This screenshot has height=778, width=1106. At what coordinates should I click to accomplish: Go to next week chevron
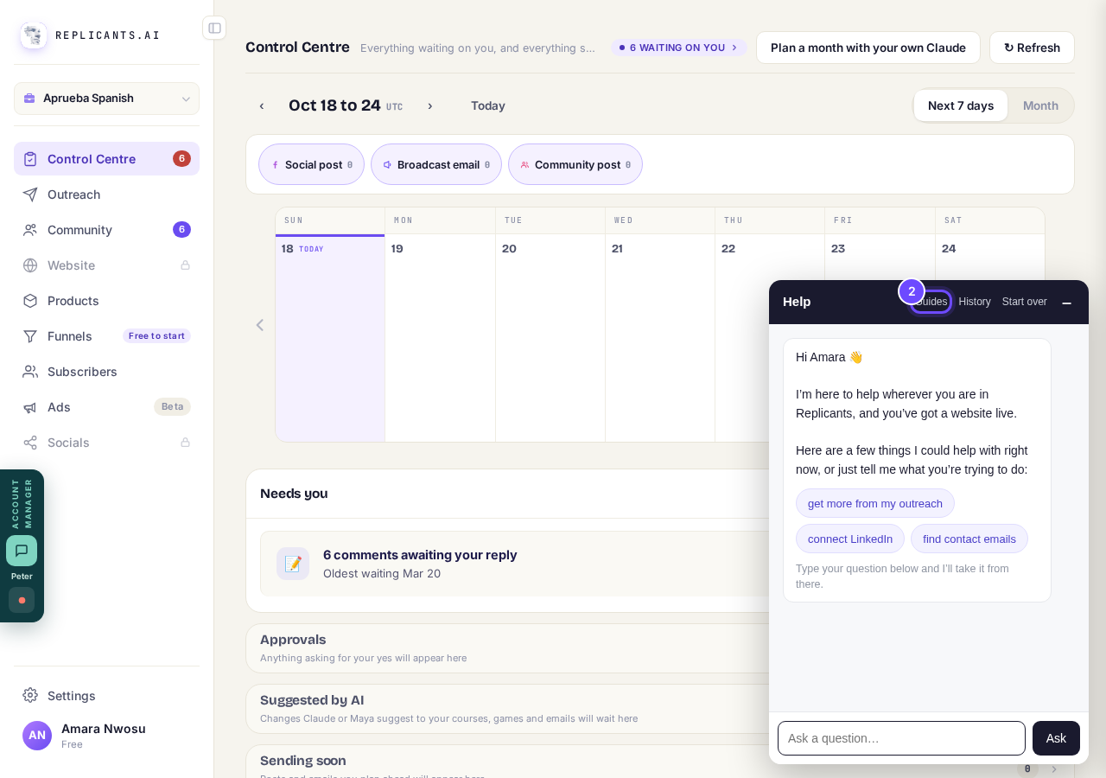click(x=429, y=105)
